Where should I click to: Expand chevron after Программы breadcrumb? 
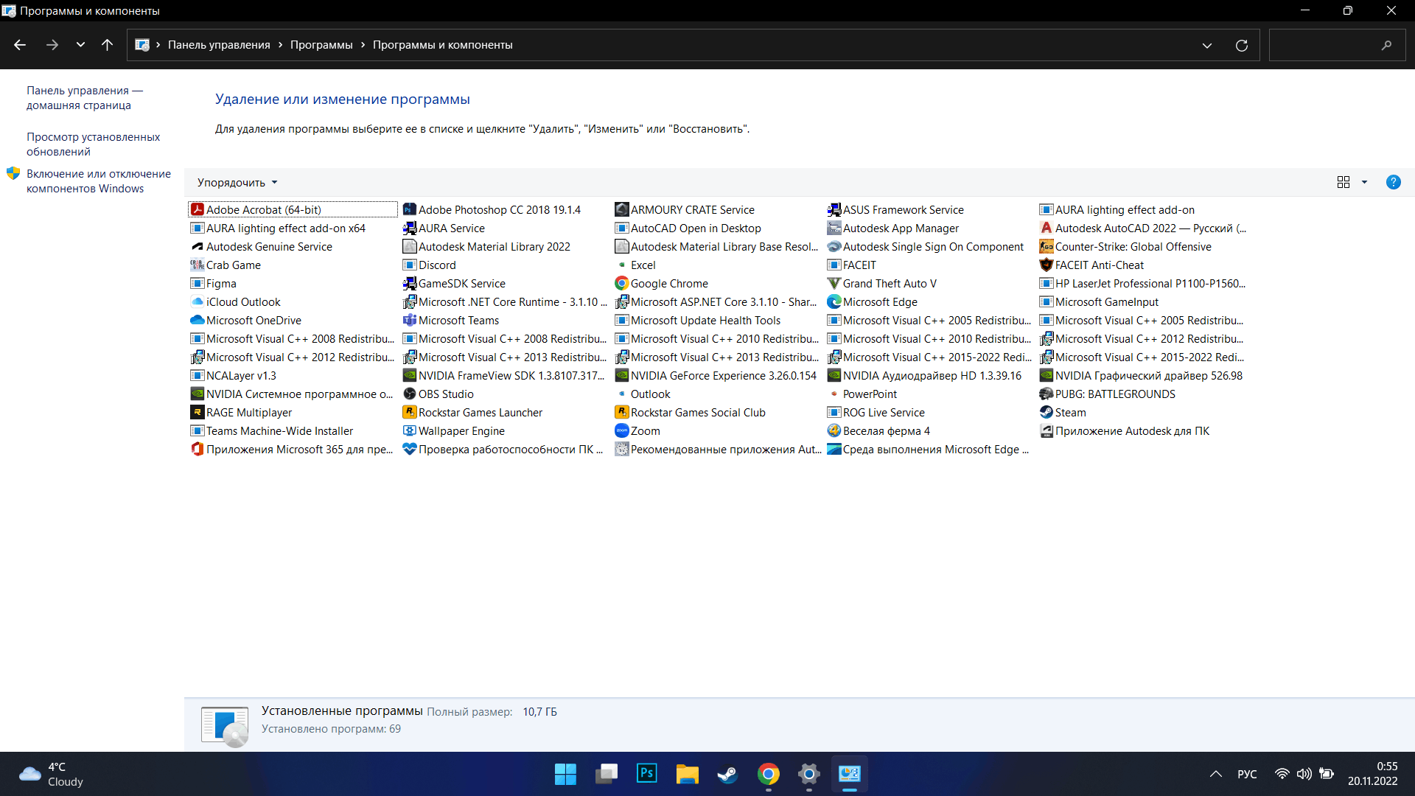pos(363,45)
